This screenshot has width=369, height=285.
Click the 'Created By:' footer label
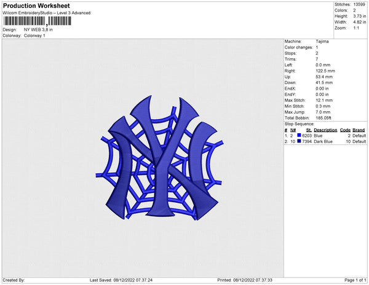(x=14, y=280)
